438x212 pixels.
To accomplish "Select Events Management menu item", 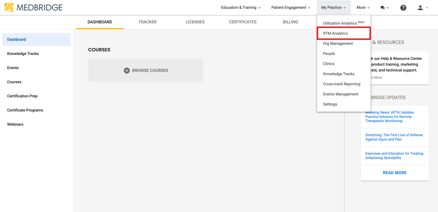I will click(x=344, y=94).
